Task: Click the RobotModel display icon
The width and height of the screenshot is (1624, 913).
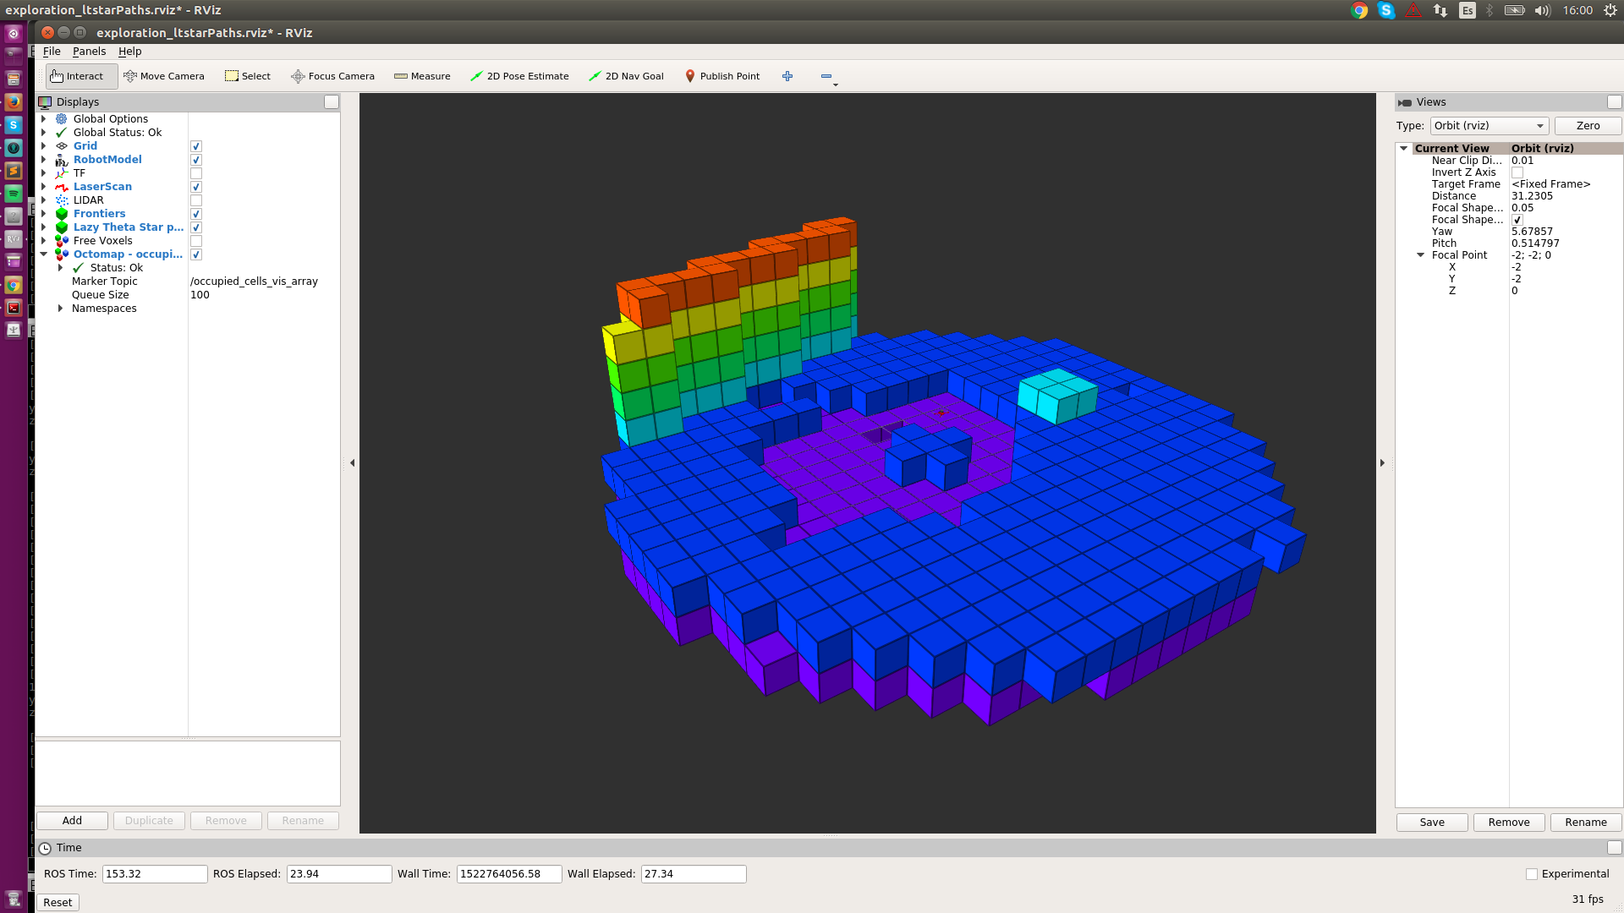Action: point(62,160)
